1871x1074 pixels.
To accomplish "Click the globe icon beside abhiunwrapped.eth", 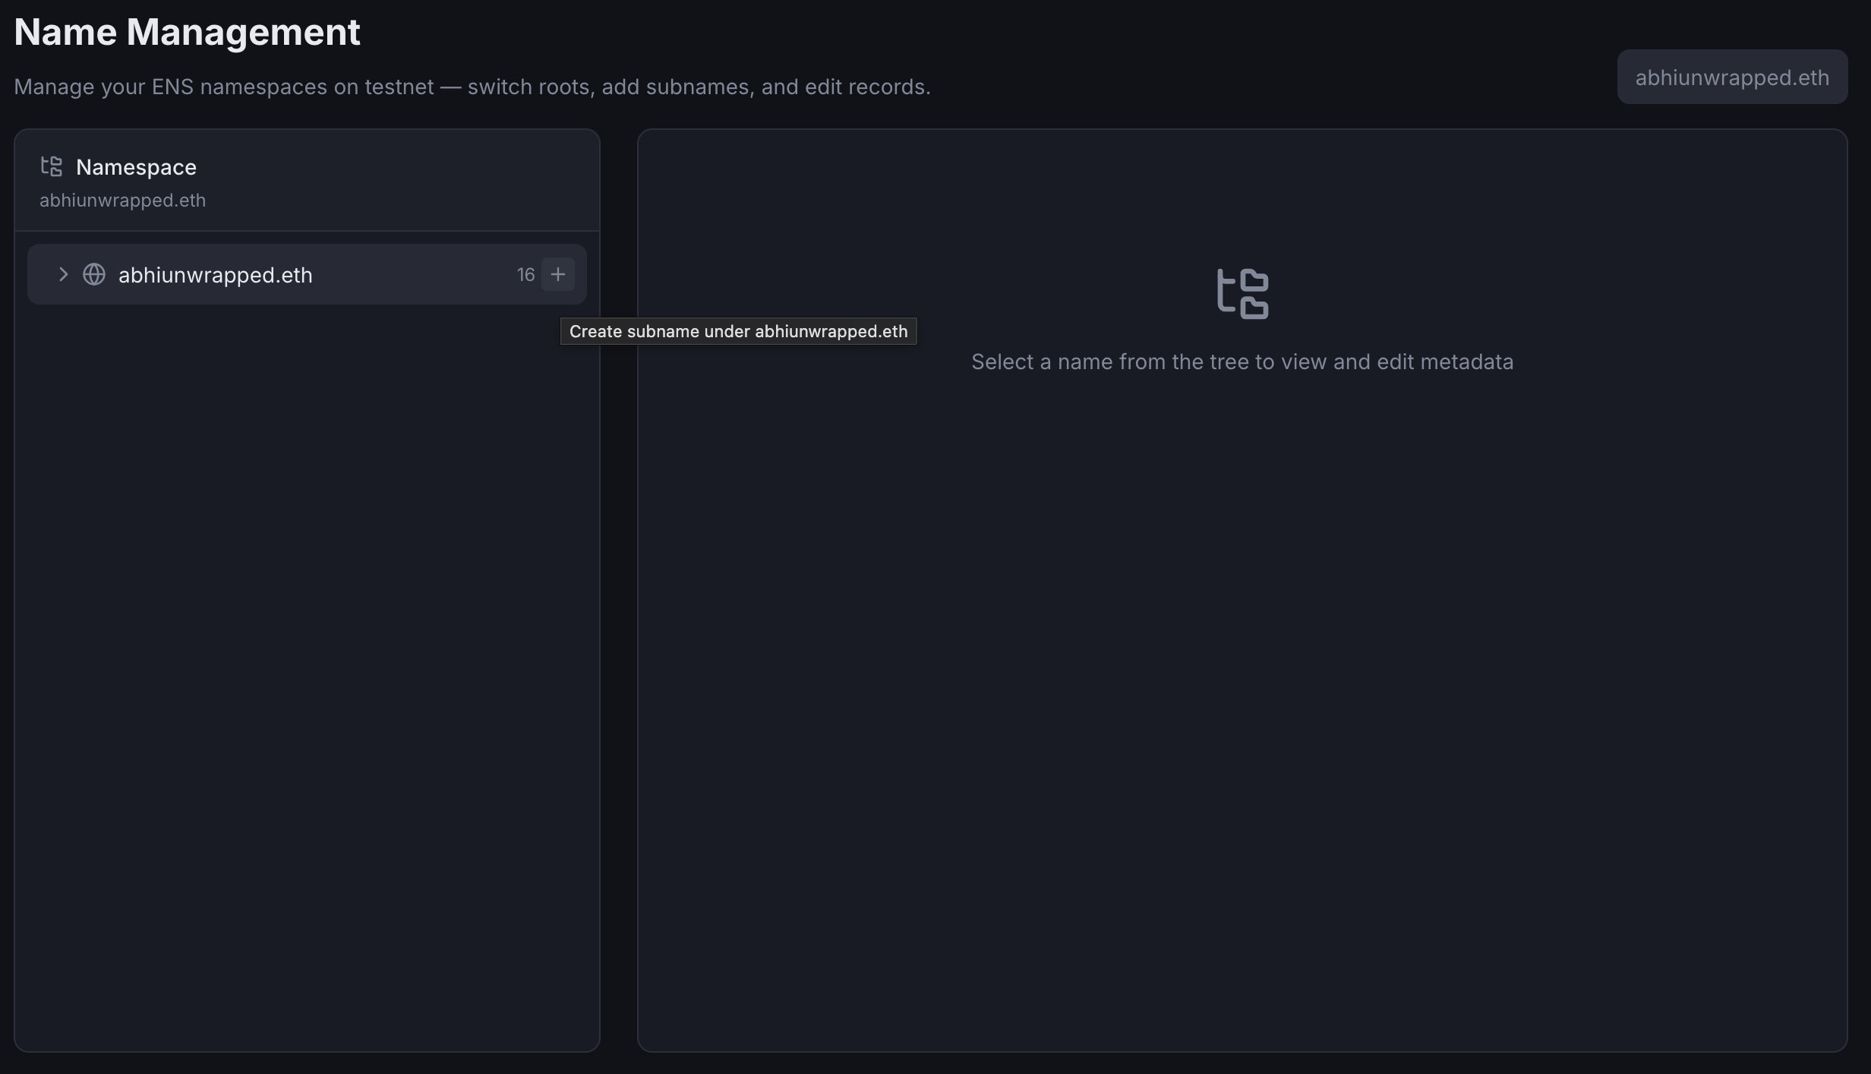I will [94, 274].
